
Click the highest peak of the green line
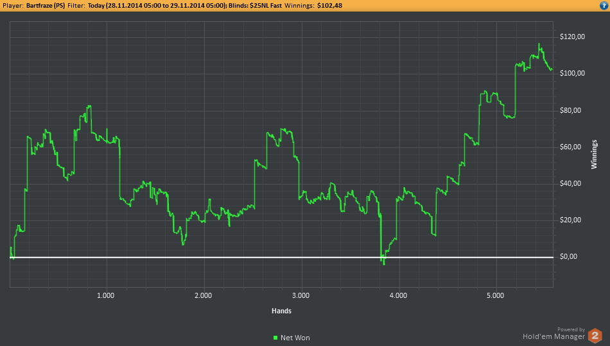point(539,44)
